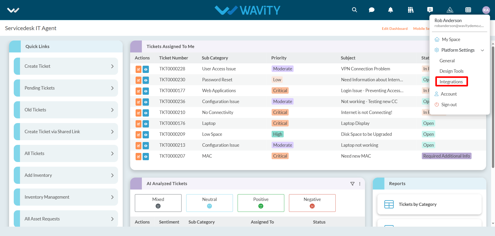Open the notifications bell

click(x=390, y=10)
